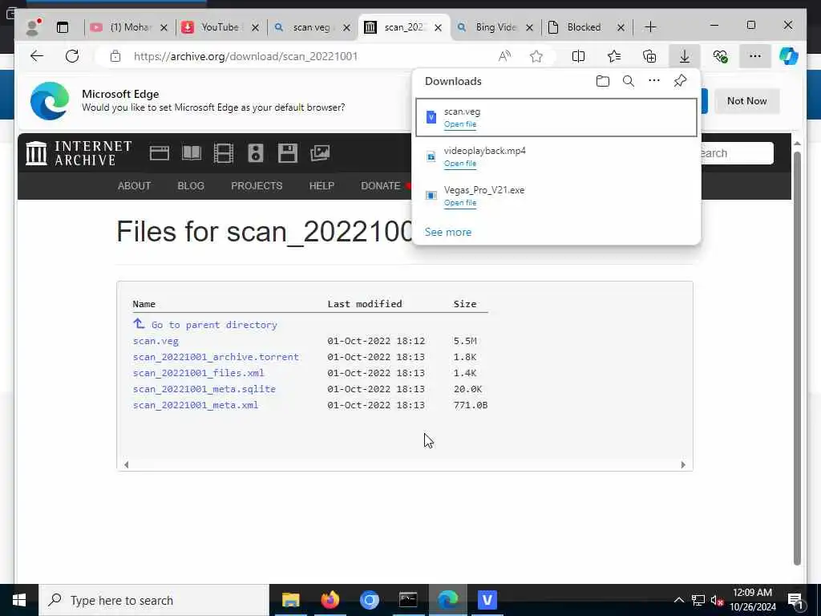Open Edge Settings and more menu
The image size is (821, 616).
point(755,56)
